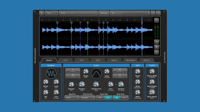Select red grain marker 1
The image size is (200, 112).
[x=99, y=23]
